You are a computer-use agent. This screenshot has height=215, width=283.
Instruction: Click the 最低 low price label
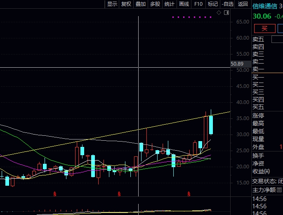(258, 131)
